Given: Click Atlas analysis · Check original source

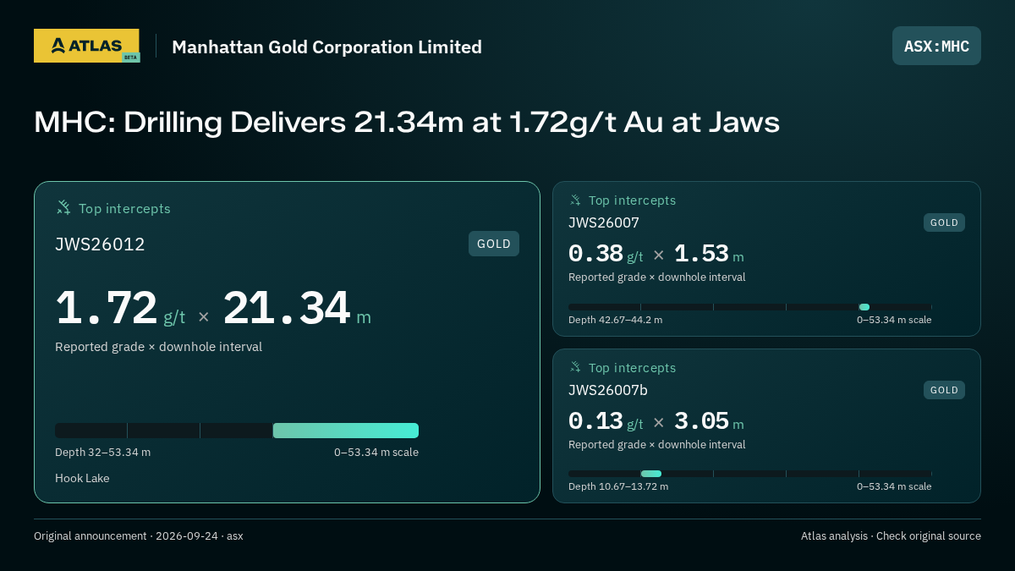Looking at the screenshot, I should (x=891, y=536).
